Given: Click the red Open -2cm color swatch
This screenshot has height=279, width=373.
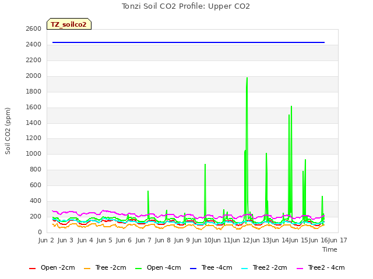Looking at the screenshot, I should pyautogui.click(x=33, y=269).
